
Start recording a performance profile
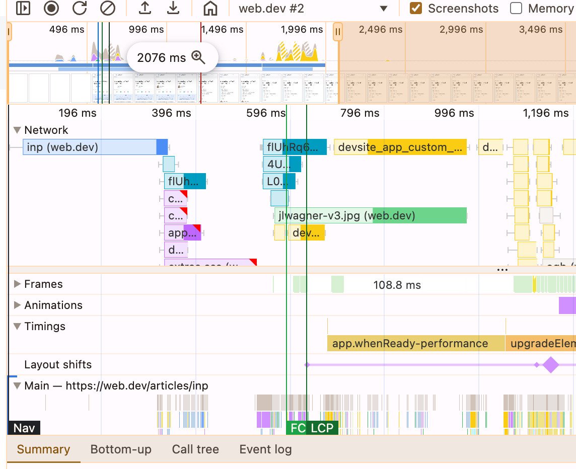pos(51,8)
